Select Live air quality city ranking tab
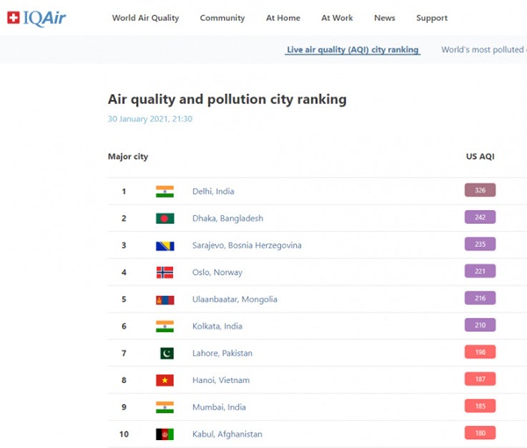This screenshot has width=527, height=448. coord(352,50)
